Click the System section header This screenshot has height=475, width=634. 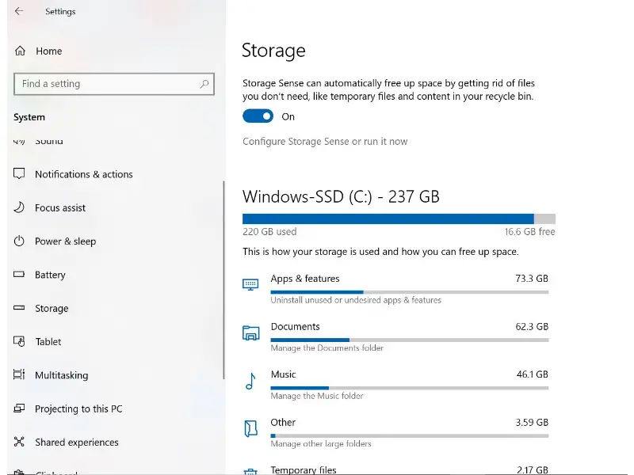pyautogui.click(x=29, y=117)
